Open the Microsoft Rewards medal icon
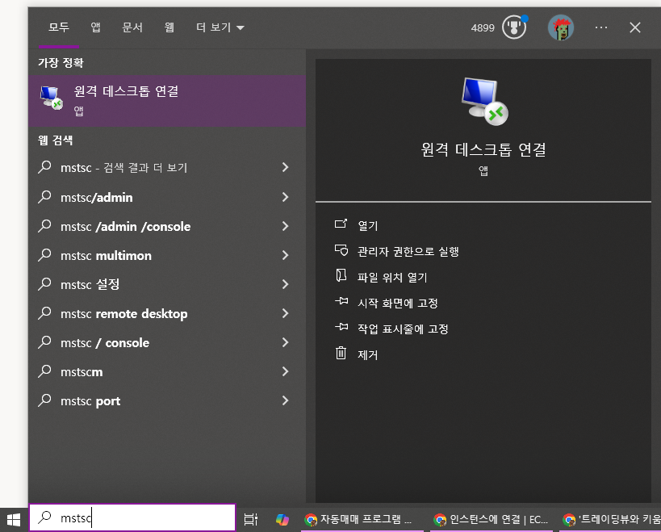661x532 pixels. (x=514, y=27)
